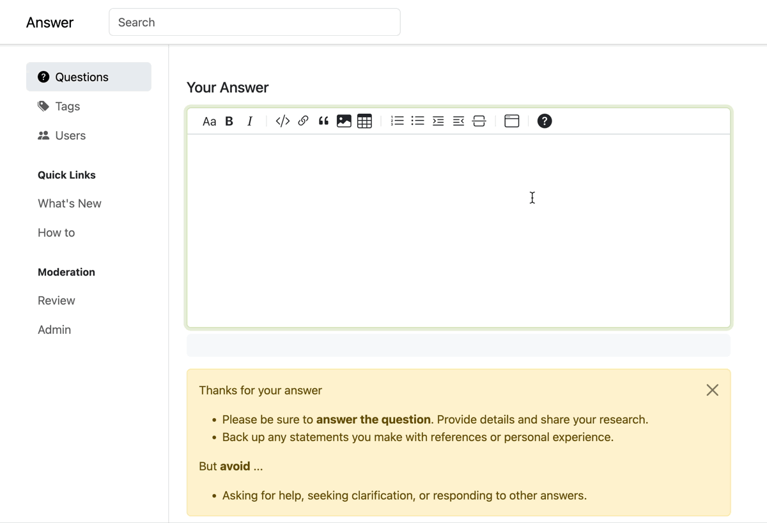Insert a table
The image size is (767, 523).
click(364, 121)
